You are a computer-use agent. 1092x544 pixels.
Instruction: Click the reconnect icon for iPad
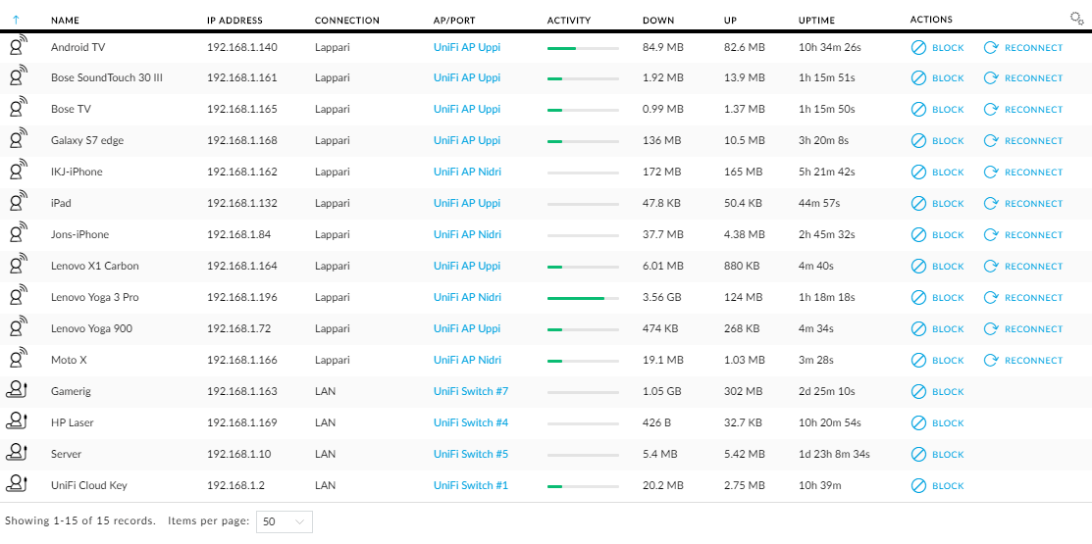990,203
